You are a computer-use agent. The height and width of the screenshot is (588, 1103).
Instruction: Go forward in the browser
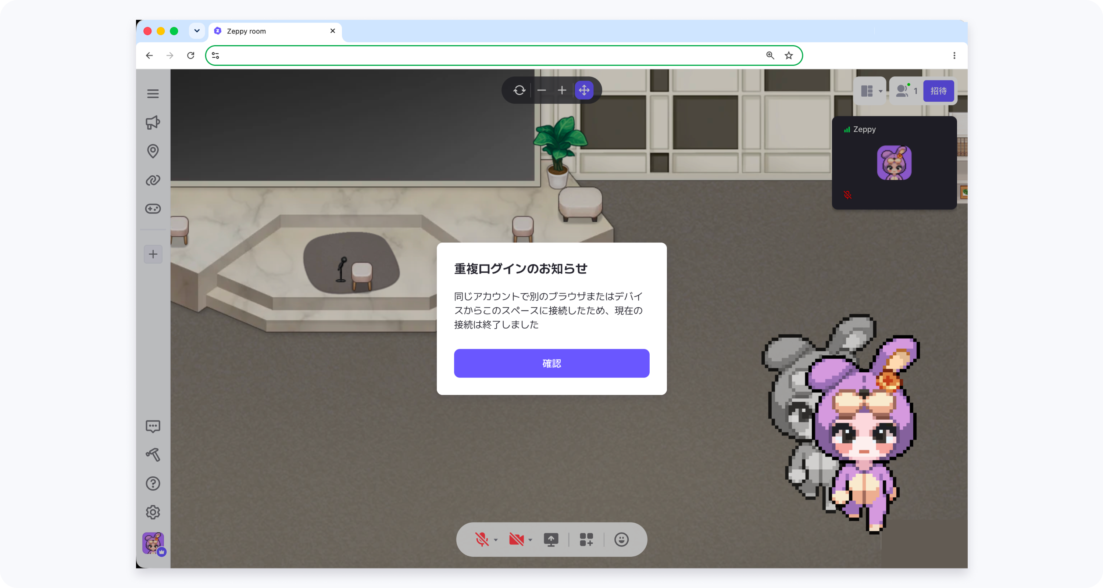click(x=170, y=55)
